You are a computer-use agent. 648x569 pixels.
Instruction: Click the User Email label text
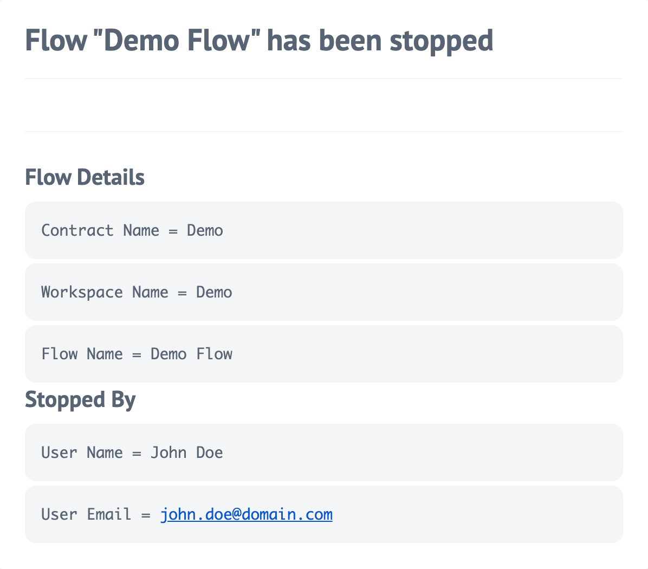click(86, 514)
